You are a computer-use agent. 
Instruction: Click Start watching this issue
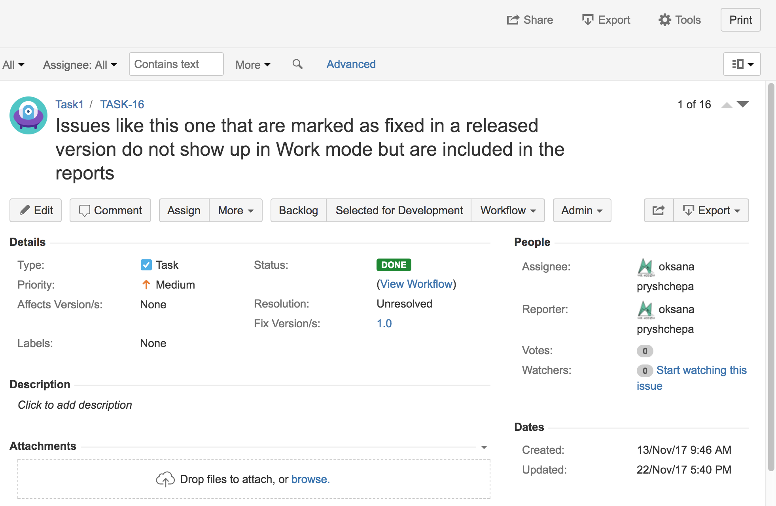701,370
